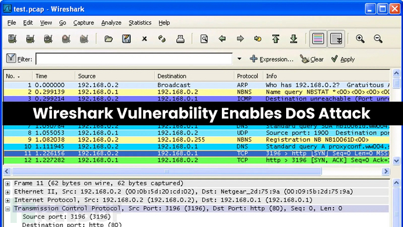Open the Analyze menu
The image size is (403, 227).
(x=111, y=23)
